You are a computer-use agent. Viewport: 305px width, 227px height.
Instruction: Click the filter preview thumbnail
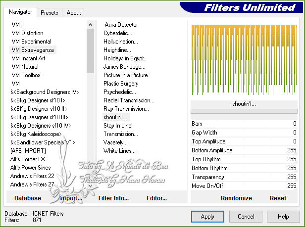[x=244, y=60]
